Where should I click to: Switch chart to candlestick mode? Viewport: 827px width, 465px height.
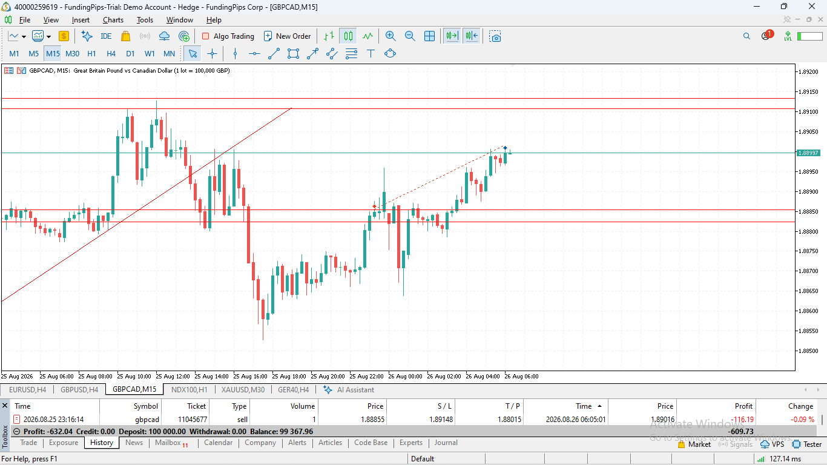click(348, 36)
